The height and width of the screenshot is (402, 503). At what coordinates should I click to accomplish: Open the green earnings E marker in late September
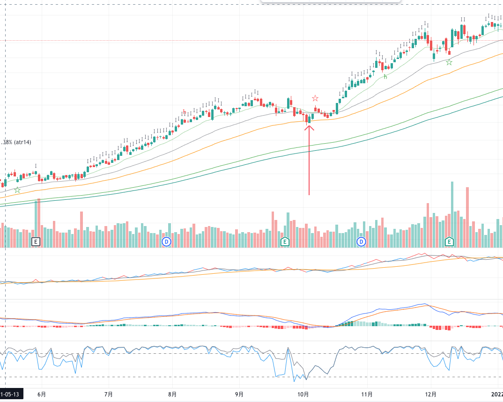[x=285, y=241]
